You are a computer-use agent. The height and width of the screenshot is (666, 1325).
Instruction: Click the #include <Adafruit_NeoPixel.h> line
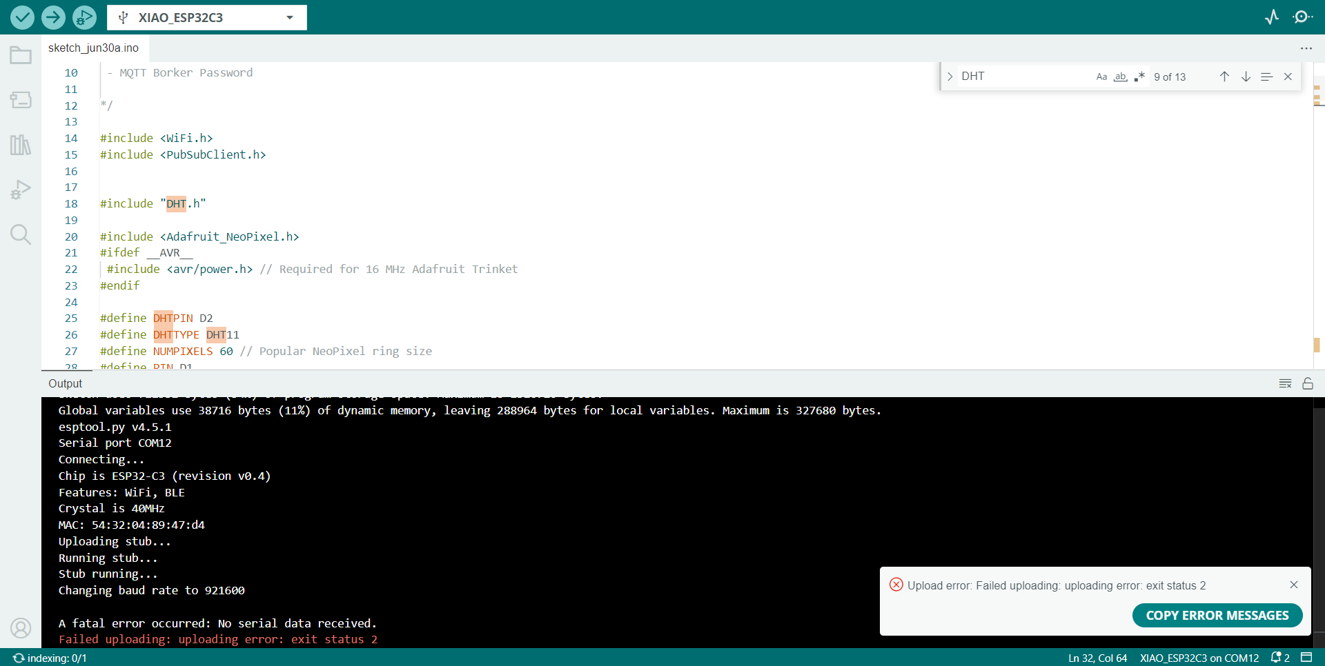point(199,237)
